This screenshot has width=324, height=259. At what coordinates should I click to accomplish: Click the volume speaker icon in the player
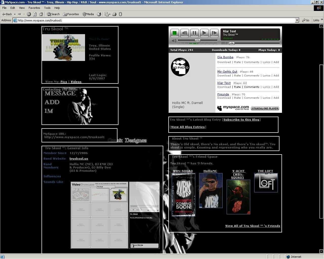coord(173,40)
